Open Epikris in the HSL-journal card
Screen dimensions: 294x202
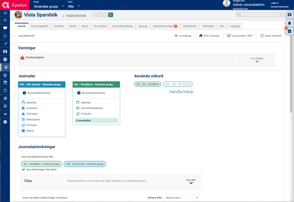pyautogui.click(x=28, y=131)
